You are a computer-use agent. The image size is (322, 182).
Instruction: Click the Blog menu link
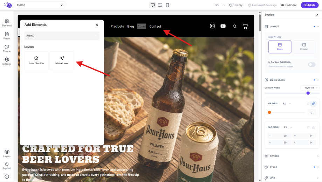click(131, 27)
